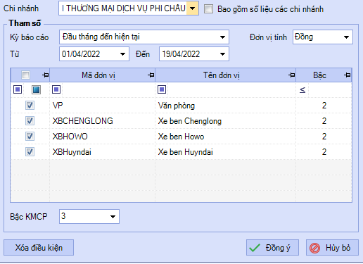This screenshot has width=363, height=264.
Task: Pin the Tên đơn vị column
Action: coord(292,75)
